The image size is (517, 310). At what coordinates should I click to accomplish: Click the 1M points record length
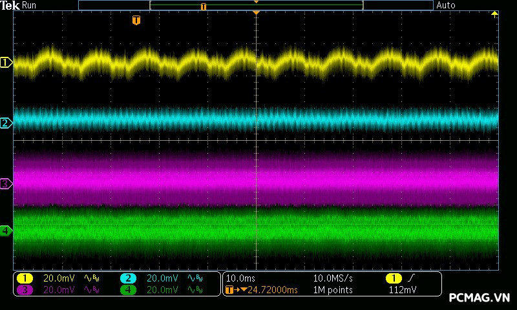[x=333, y=290]
